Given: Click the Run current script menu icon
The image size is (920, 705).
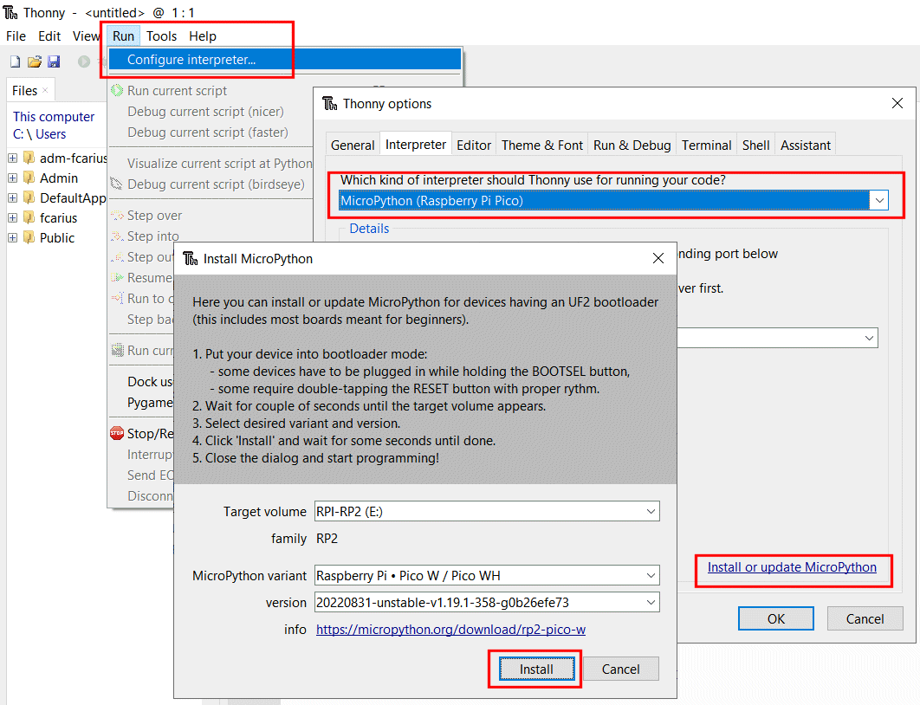Looking at the screenshot, I should coord(117,90).
